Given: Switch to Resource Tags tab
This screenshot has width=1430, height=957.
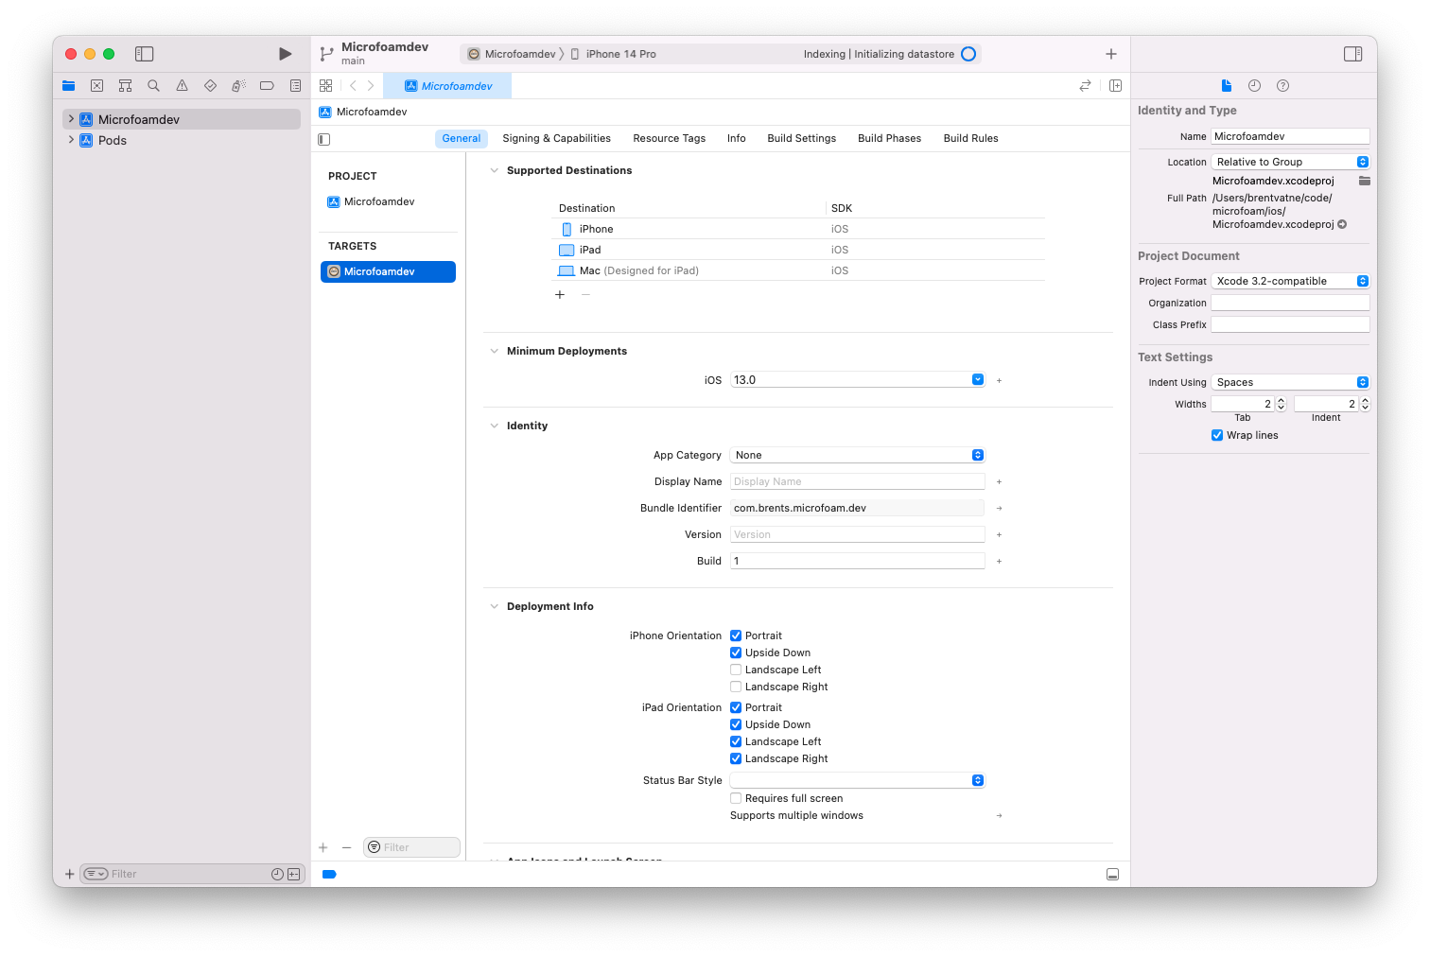Looking at the screenshot, I should 669,138.
